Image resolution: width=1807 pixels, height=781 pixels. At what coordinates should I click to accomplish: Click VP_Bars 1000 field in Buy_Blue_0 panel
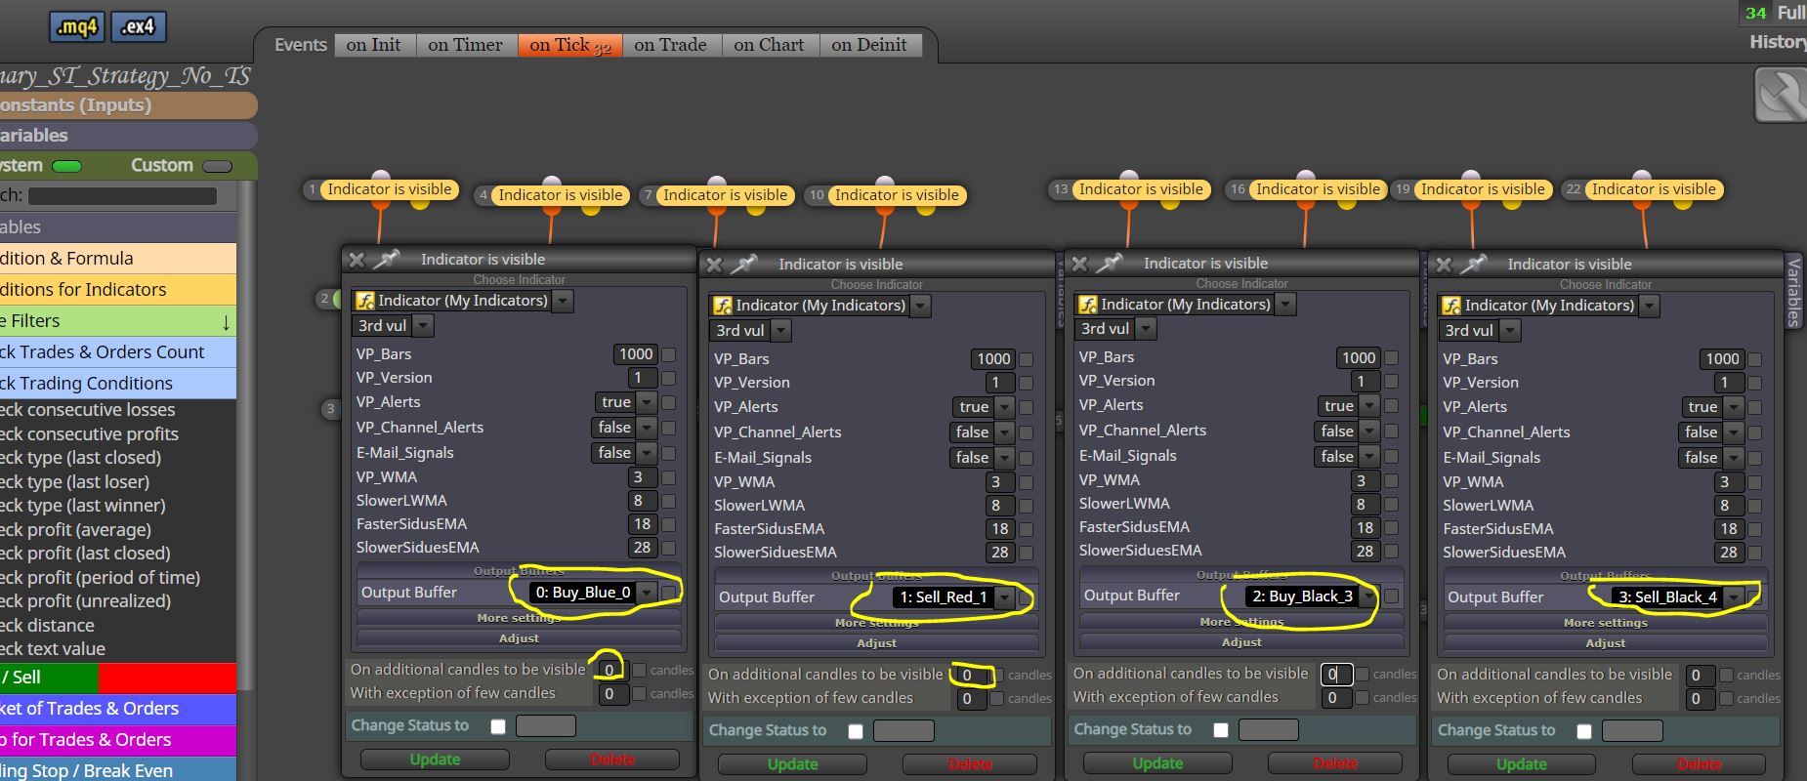[x=636, y=354]
